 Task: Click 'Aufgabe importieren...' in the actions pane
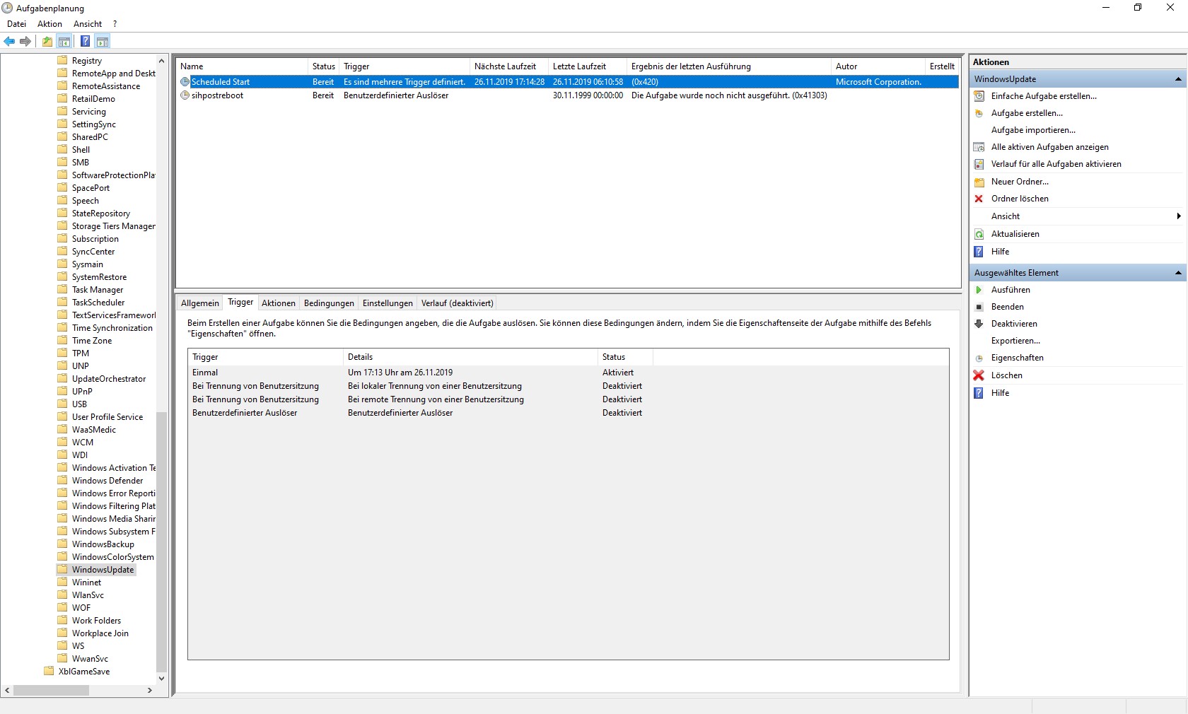tap(1033, 130)
